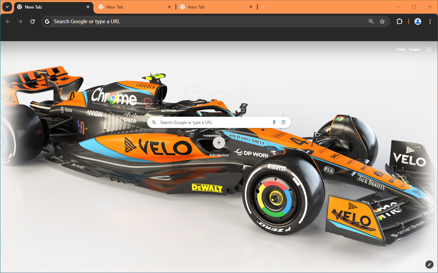
Task: Close the second New Tab
Action: coord(169,7)
